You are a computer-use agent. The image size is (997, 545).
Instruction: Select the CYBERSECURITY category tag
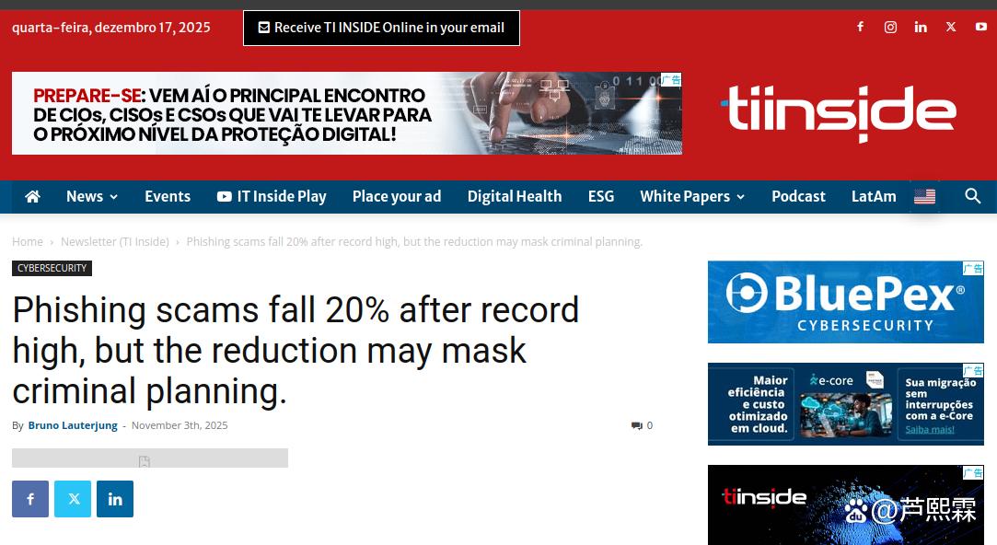pos(52,269)
